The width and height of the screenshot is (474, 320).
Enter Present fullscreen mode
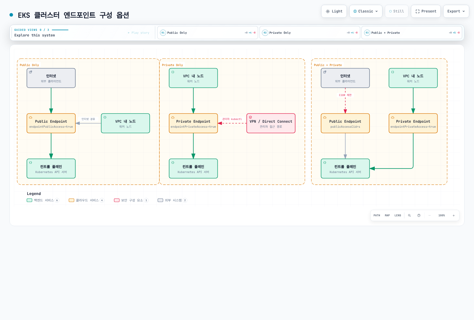(426, 11)
